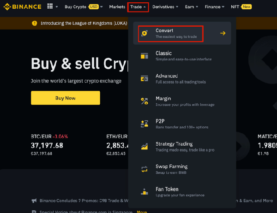Click the Convert menu icon
Image resolution: width=277 pixels, height=213 pixels.
(x=145, y=33)
